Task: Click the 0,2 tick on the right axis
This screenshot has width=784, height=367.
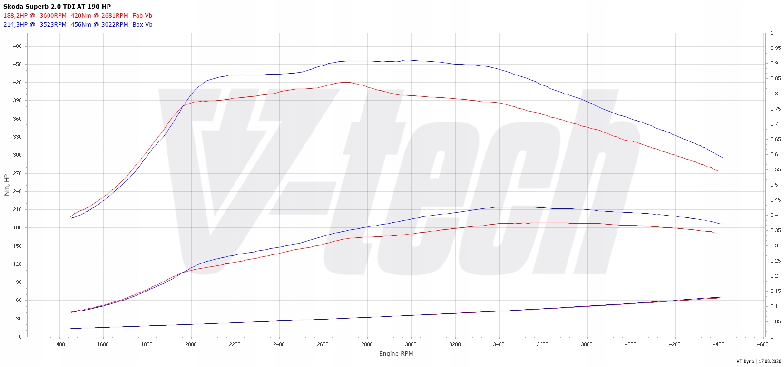Action: point(774,276)
